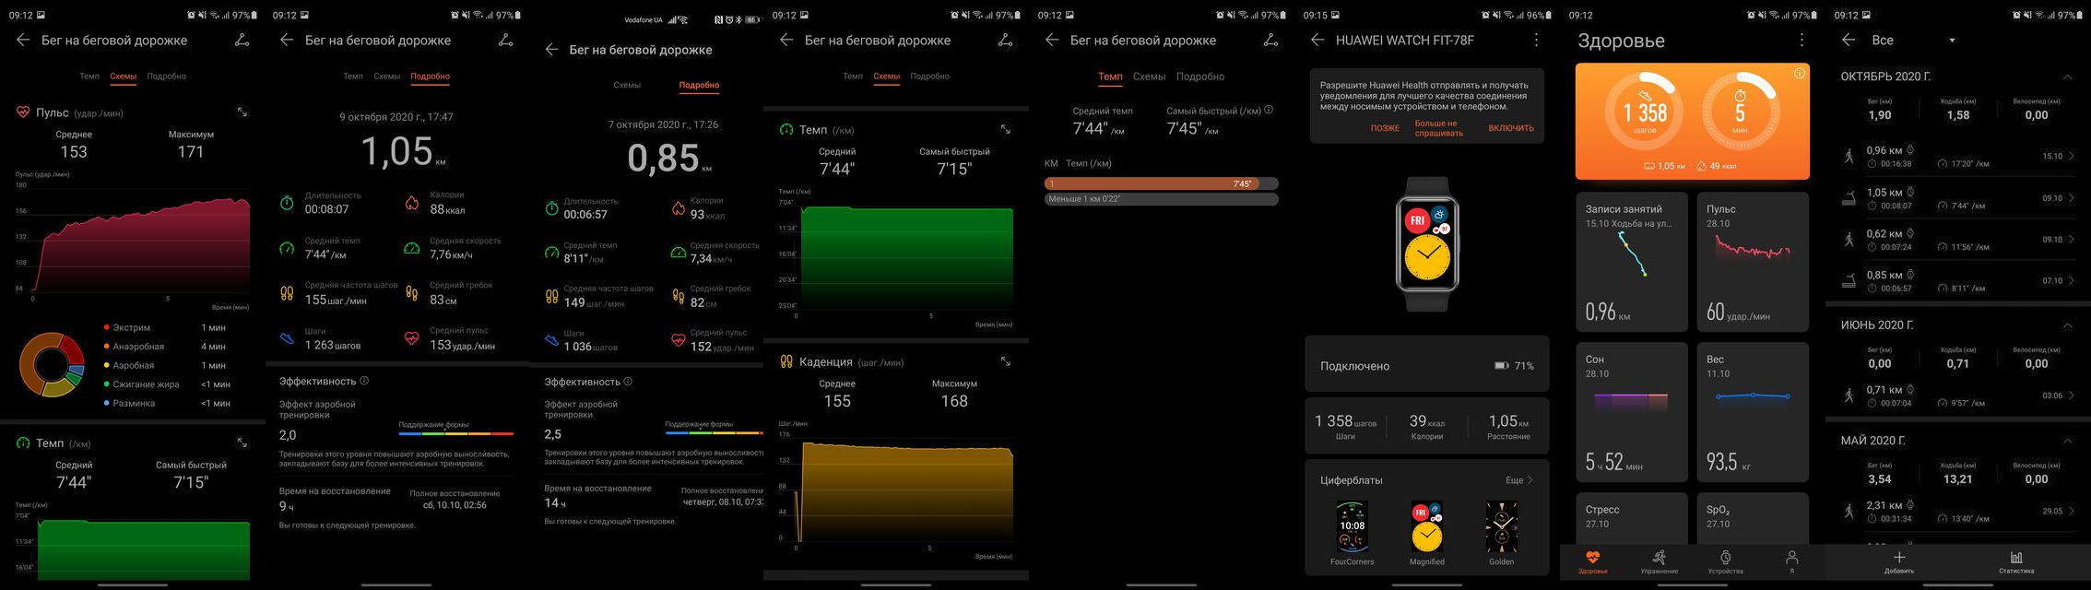
Task: Collapse the ОКТЯБРЬ 2020 Г. section
Action: pyautogui.click(x=2067, y=77)
